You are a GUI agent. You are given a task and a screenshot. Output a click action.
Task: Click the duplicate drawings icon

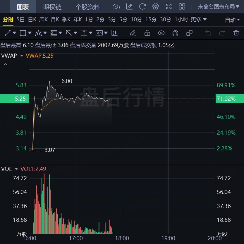189,33
